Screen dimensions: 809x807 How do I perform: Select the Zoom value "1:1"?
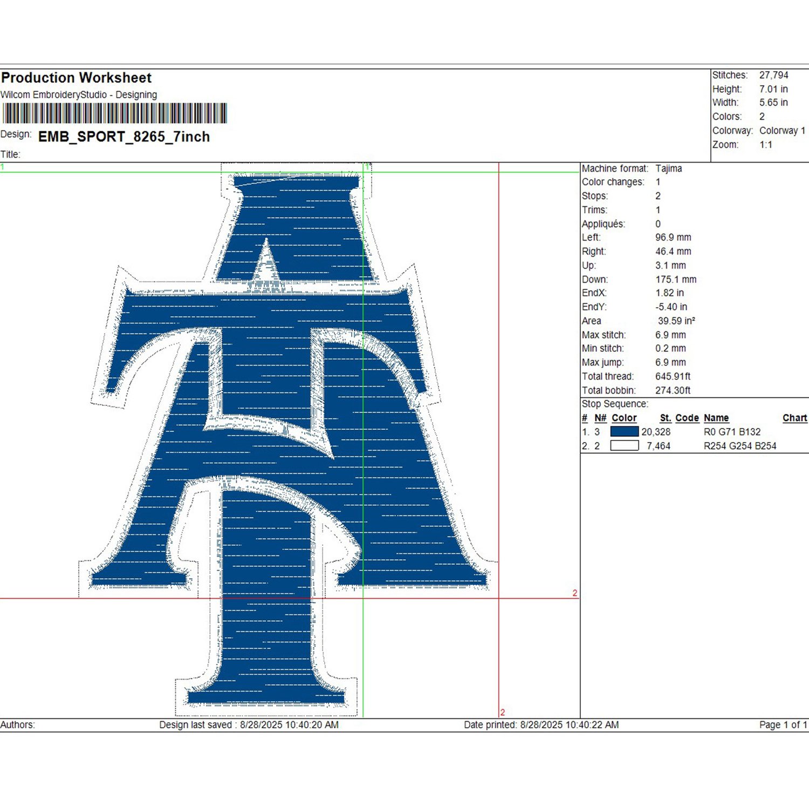(766, 145)
